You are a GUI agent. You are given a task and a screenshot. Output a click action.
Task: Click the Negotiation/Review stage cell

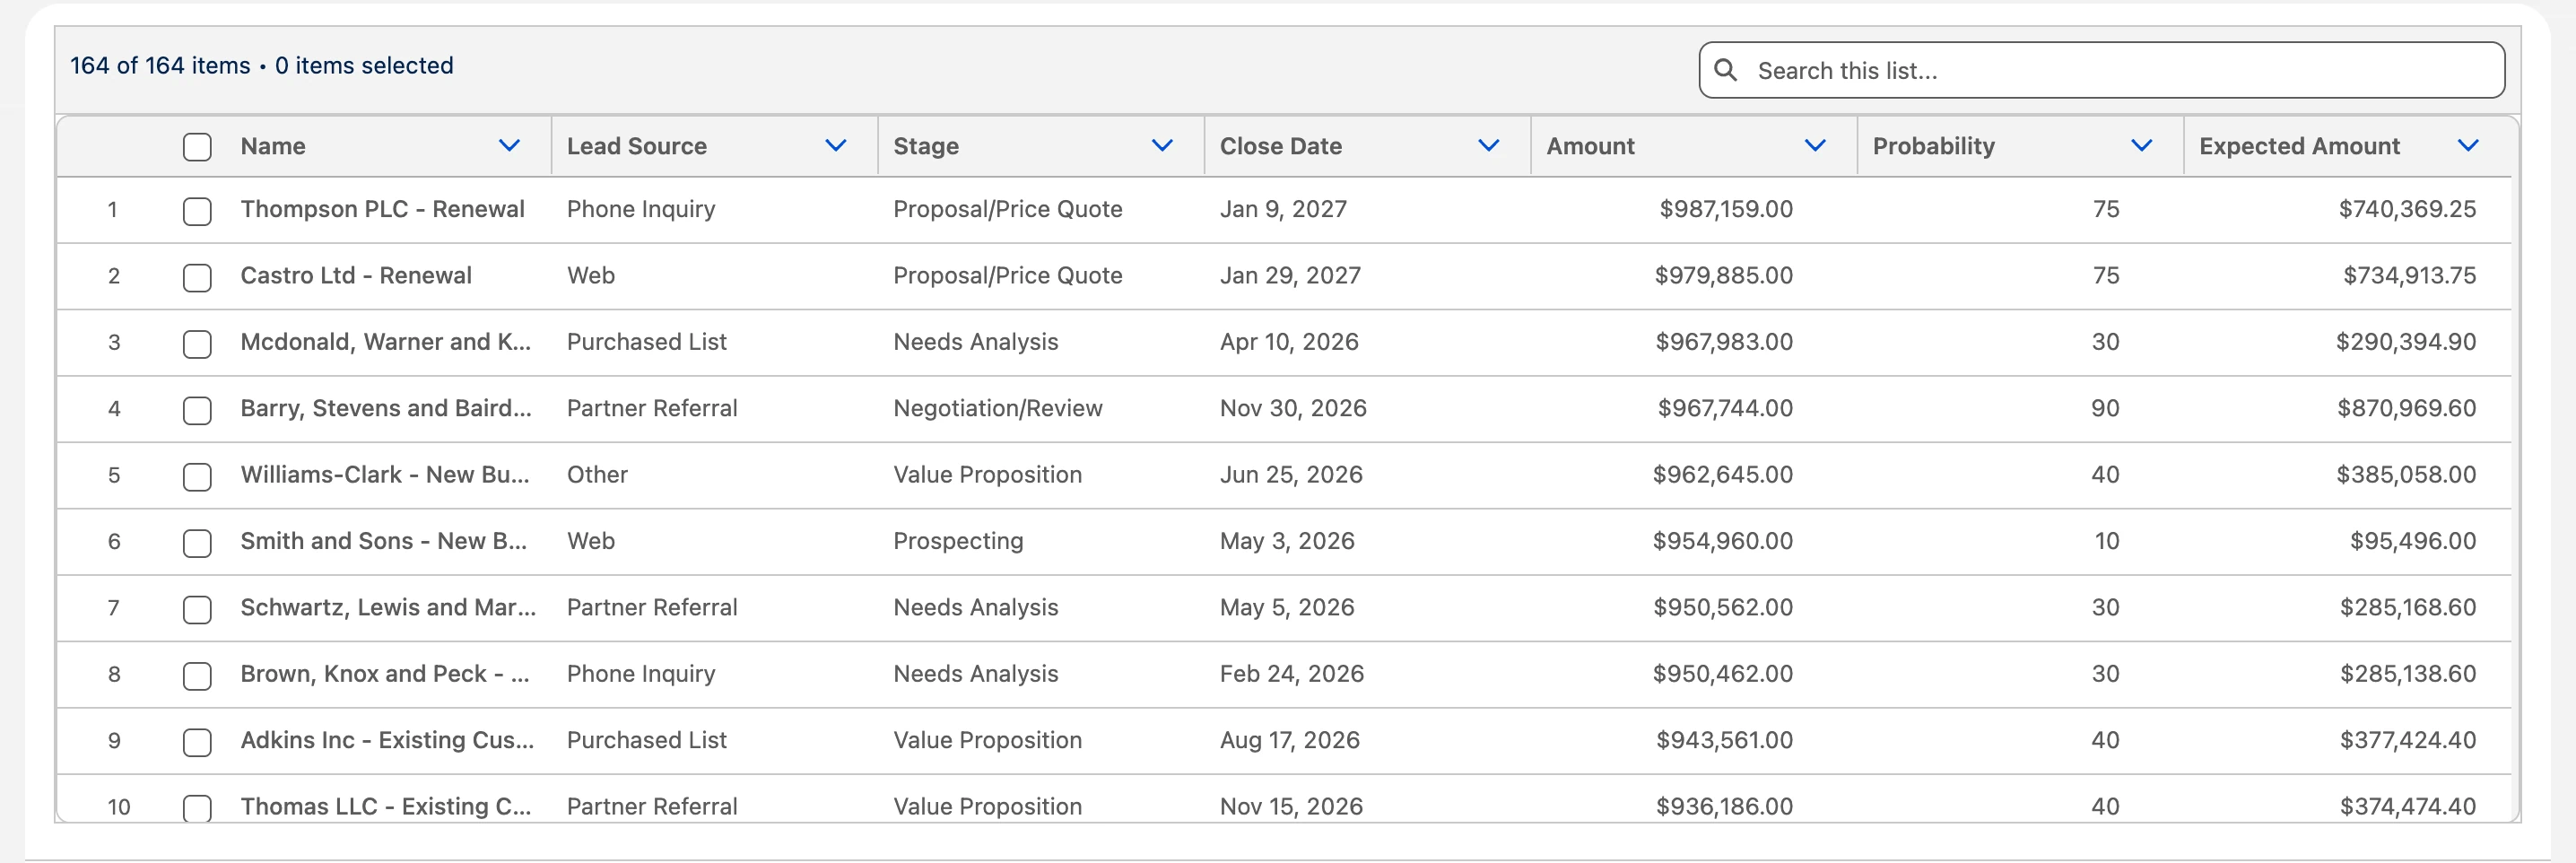[998, 408]
